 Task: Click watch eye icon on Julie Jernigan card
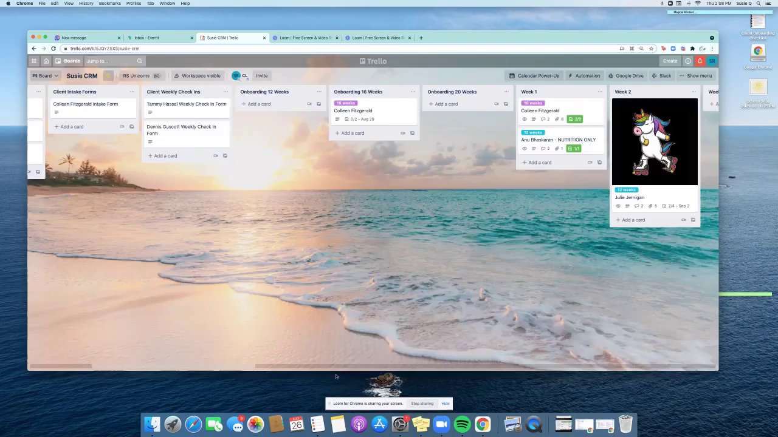[x=618, y=206]
